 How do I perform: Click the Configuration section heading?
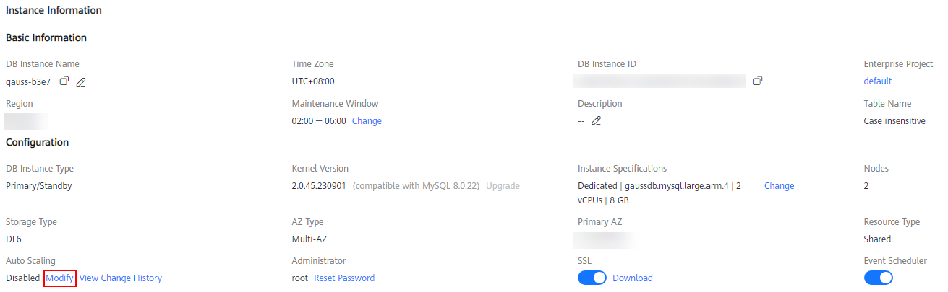pyautogui.click(x=38, y=142)
